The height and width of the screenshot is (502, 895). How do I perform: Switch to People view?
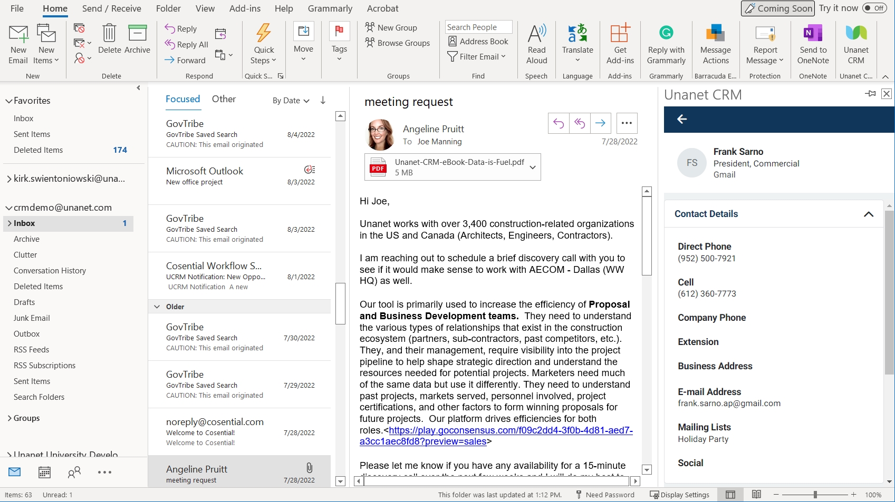[74, 473]
